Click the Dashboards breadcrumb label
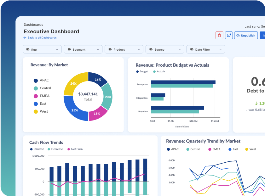This screenshot has height=196, width=265. [33, 25]
